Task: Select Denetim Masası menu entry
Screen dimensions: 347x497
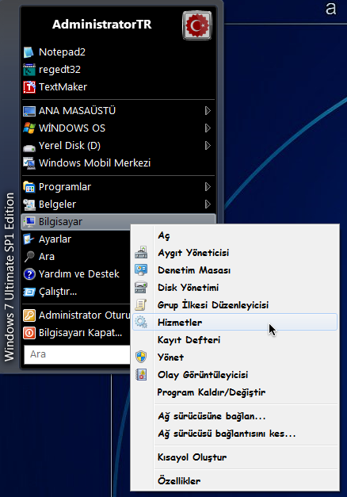Action: [x=235, y=270]
